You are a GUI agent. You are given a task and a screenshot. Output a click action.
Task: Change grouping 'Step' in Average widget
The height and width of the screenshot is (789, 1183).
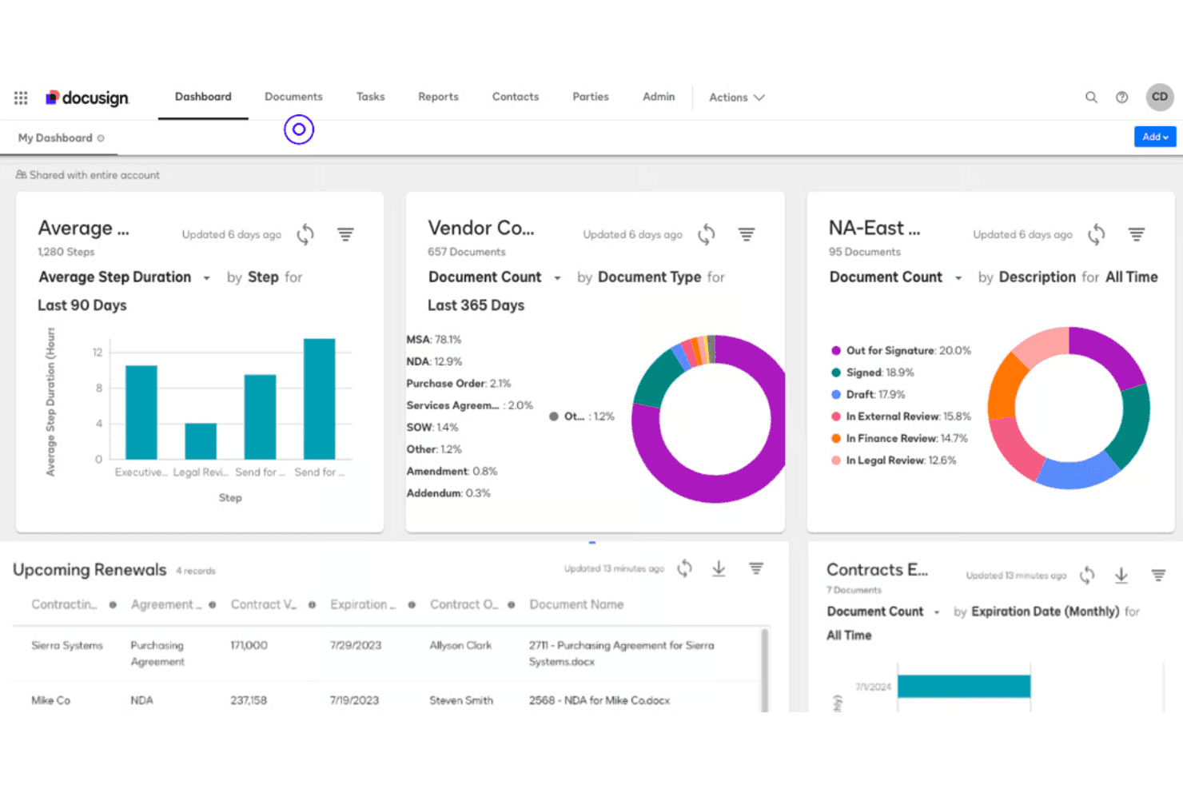click(x=263, y=277)
